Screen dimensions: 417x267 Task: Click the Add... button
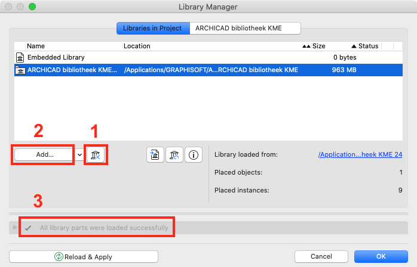pyautogui.click(x=44, y=154)
